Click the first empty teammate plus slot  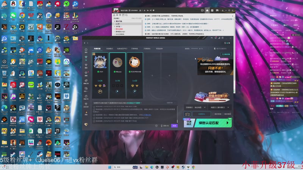pyautogui.click(x=152, y=76)
